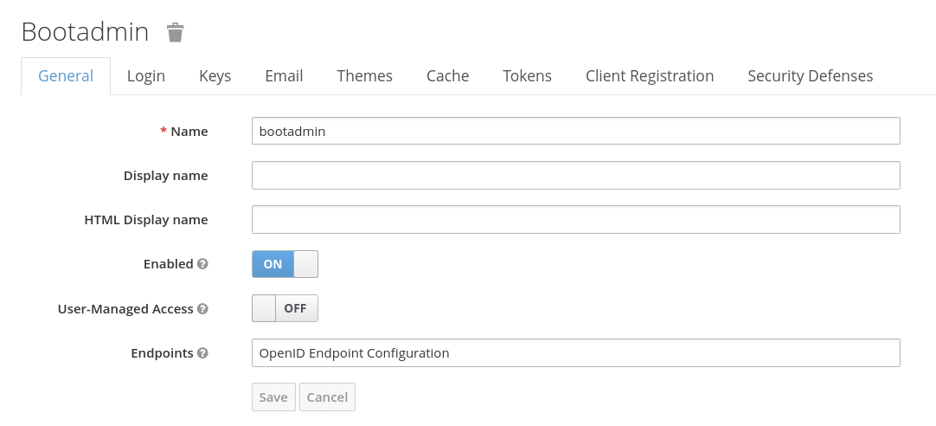
Task: Go to the Email tab
Action: pos(284,76)
